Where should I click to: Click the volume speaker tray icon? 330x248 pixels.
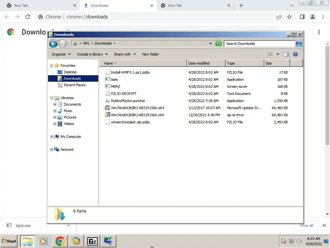[299, 241]
